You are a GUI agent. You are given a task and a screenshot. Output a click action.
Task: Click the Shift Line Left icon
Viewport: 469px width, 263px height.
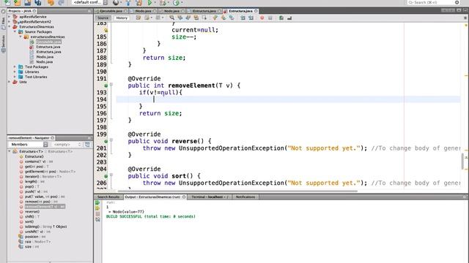coord(243,18)
